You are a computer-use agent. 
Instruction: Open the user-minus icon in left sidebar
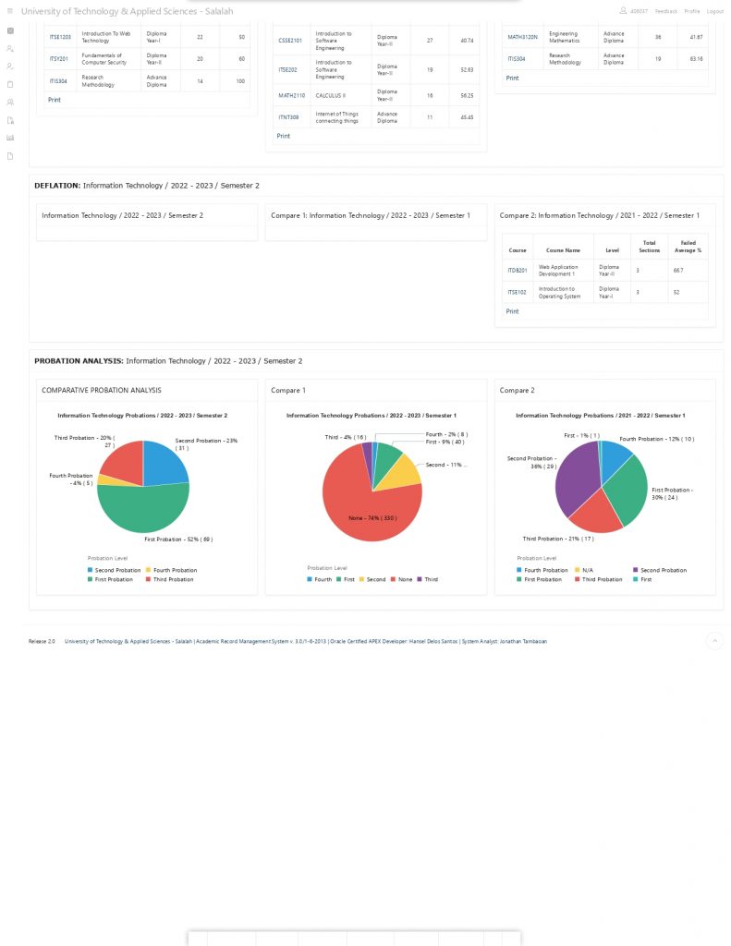[x=10, y=67]
